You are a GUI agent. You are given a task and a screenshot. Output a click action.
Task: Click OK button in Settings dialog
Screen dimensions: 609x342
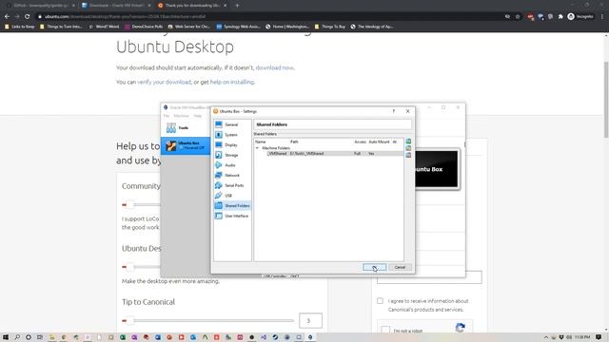374,267
